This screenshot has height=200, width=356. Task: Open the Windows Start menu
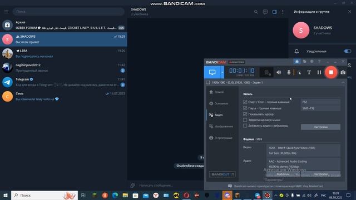tap(6, 195)
